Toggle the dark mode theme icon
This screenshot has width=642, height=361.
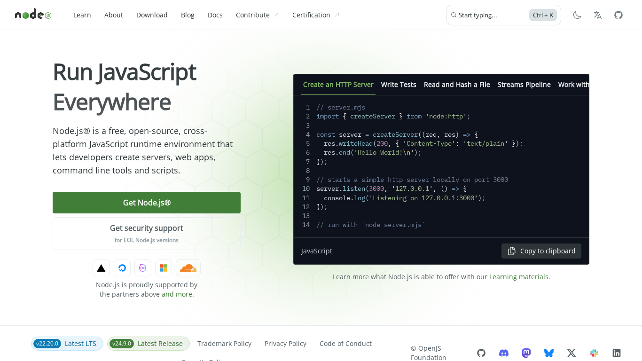[577, 15]
